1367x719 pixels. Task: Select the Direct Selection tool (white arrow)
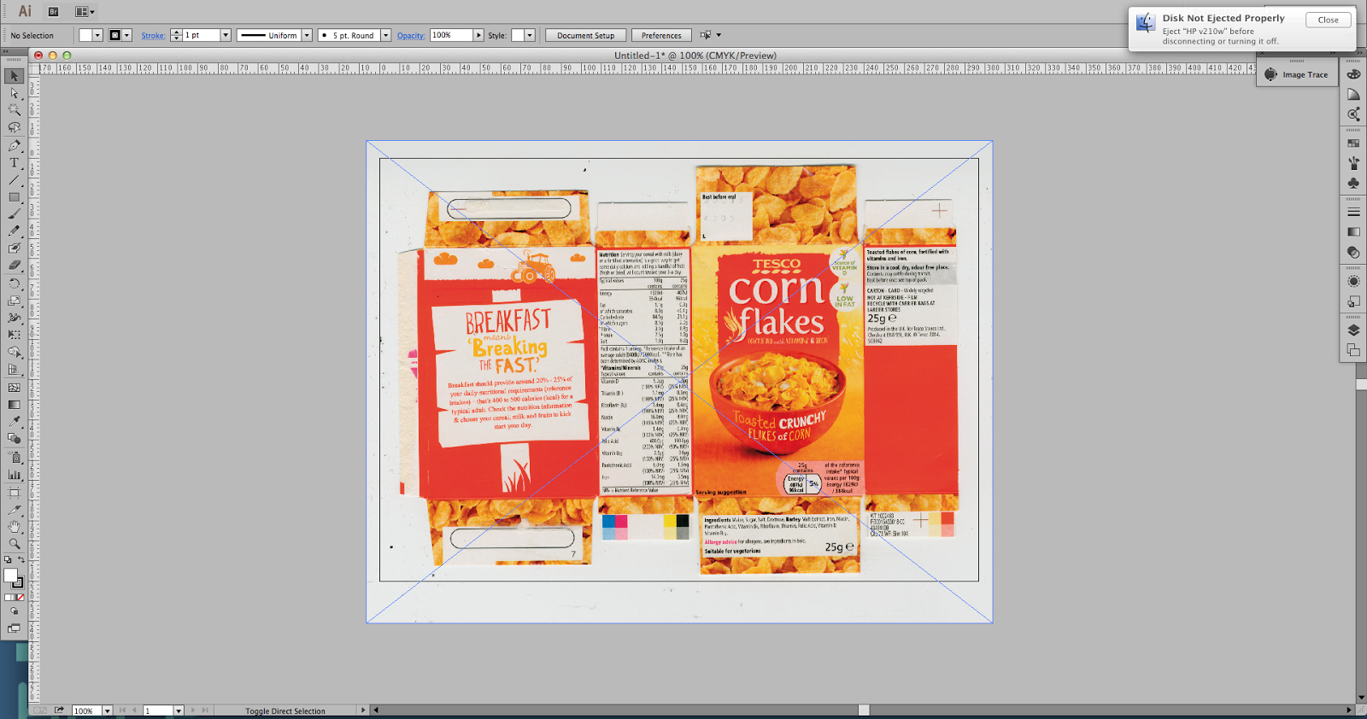(x=14, y=93)
